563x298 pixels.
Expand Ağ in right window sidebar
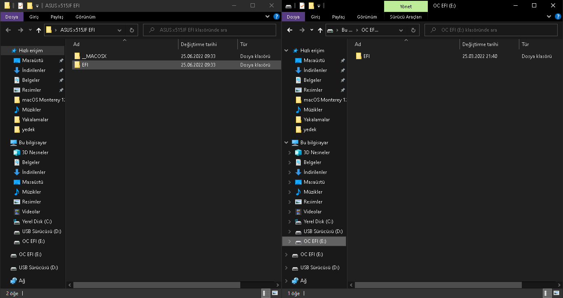[286, 281]
